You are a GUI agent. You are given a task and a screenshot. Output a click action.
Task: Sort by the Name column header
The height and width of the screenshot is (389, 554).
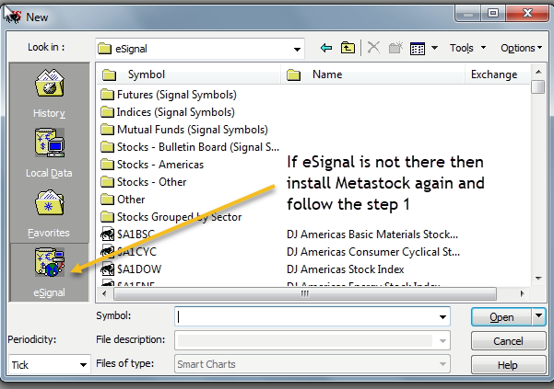[372, 74]
